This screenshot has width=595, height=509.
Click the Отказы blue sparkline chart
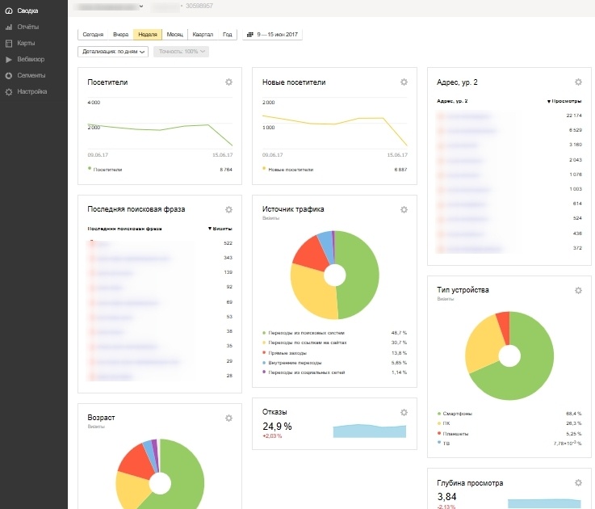[x=370, y=431]
